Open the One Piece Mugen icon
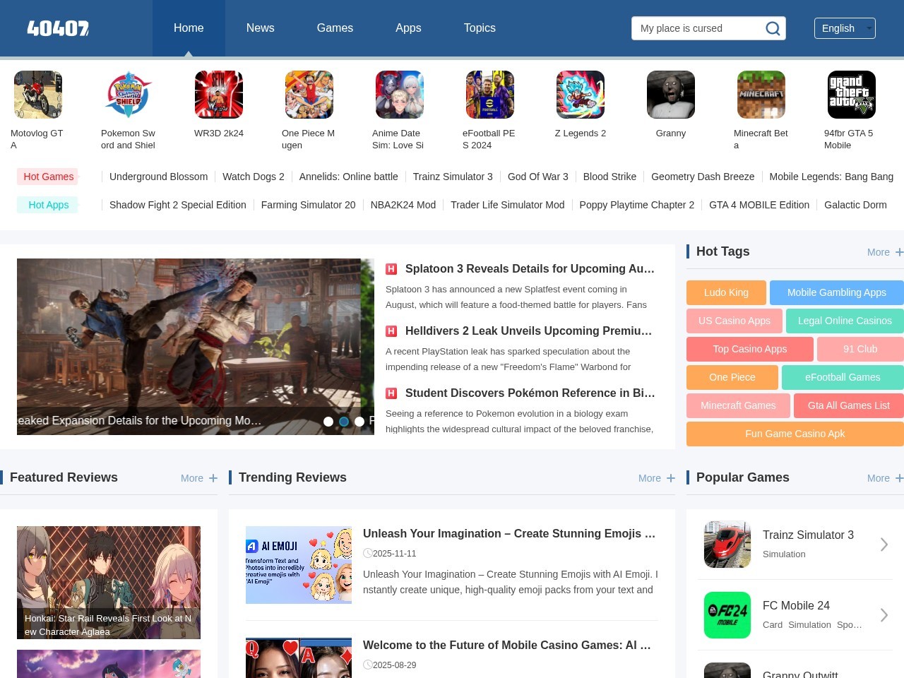This screenshot has width=904, height=678. tap(309, 95)
